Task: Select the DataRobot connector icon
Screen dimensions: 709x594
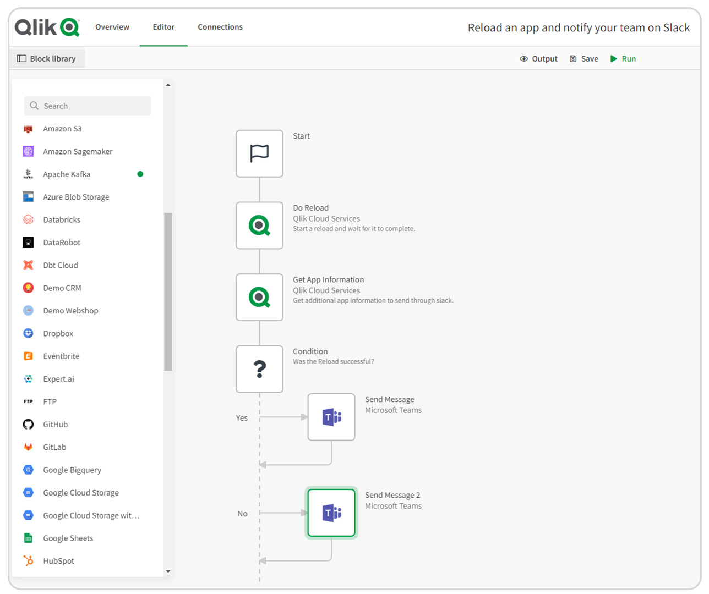Action: click(28, 243)
